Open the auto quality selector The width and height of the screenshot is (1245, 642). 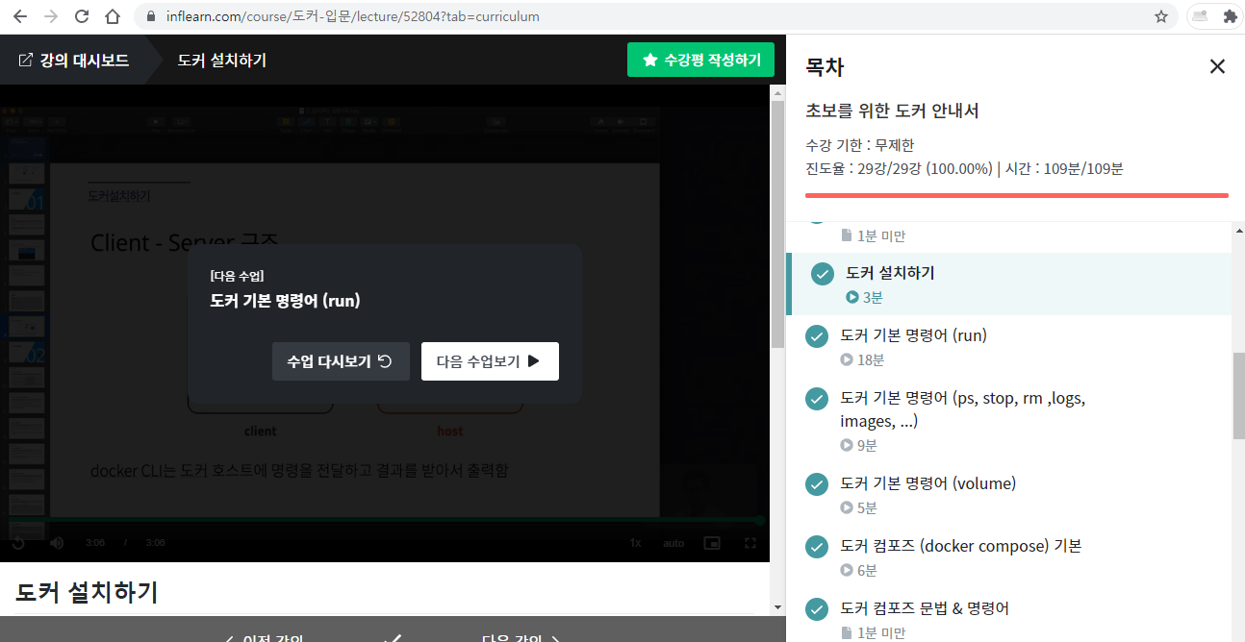coord(673,543)
